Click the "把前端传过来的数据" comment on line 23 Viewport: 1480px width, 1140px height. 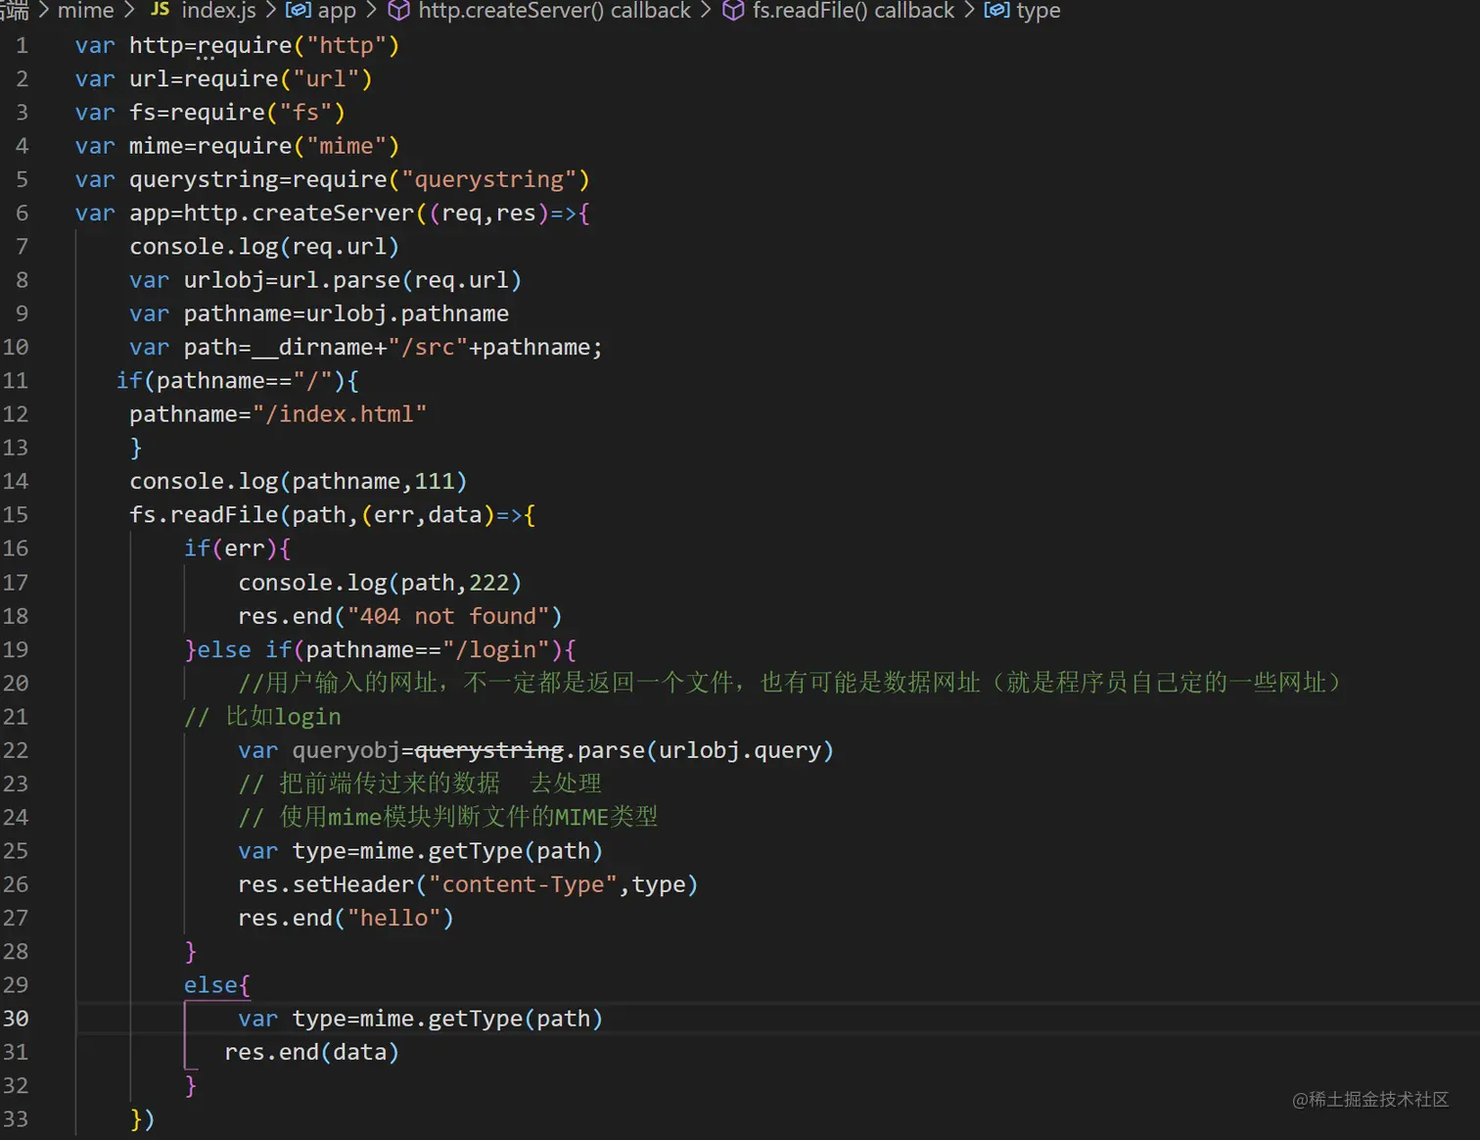[419, 784]
